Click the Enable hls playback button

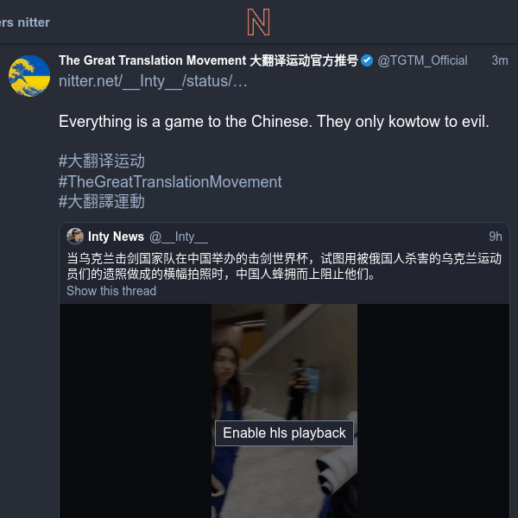pos(284,433)
